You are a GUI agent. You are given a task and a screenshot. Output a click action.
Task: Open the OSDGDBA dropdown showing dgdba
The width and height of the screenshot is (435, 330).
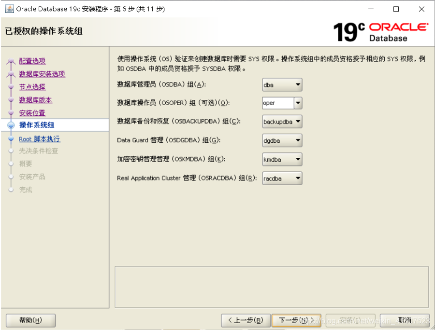click(282, 140)
